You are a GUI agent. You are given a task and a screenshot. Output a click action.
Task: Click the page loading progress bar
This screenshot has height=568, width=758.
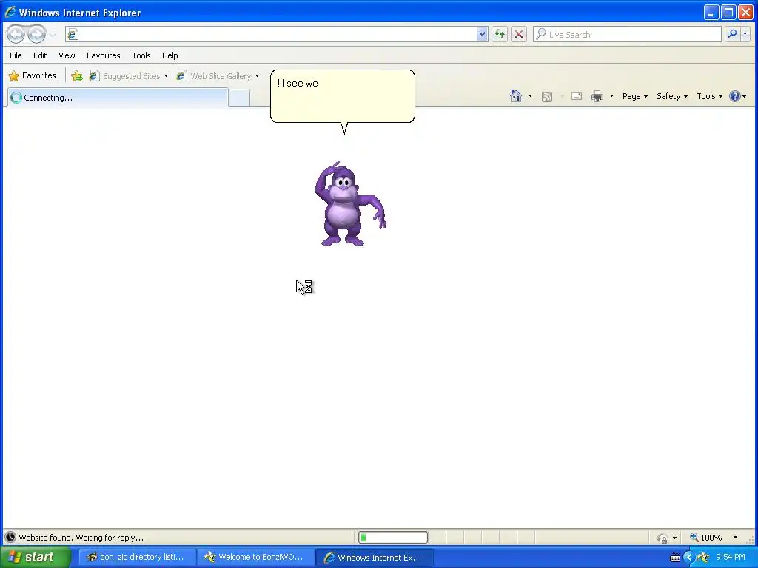(393, 537)
